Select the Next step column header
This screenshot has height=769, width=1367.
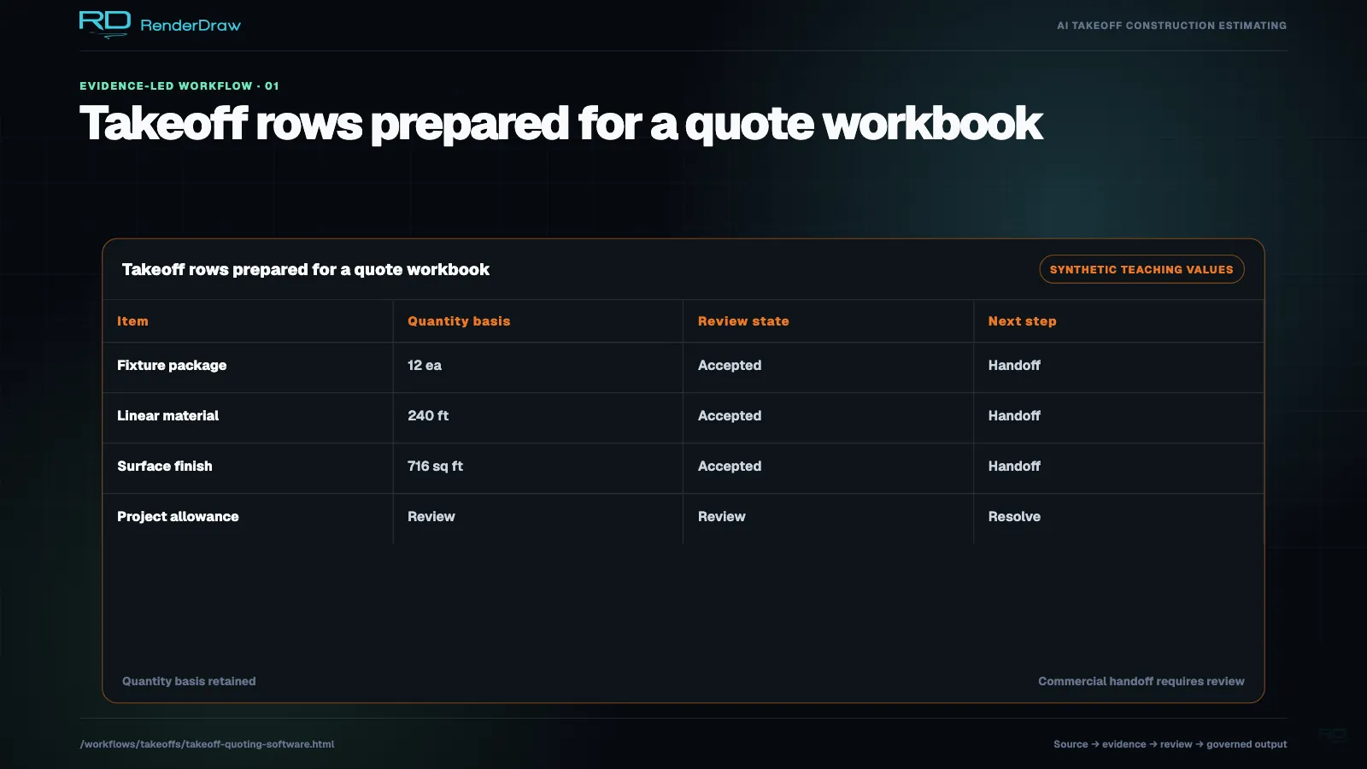(1022, 321)
